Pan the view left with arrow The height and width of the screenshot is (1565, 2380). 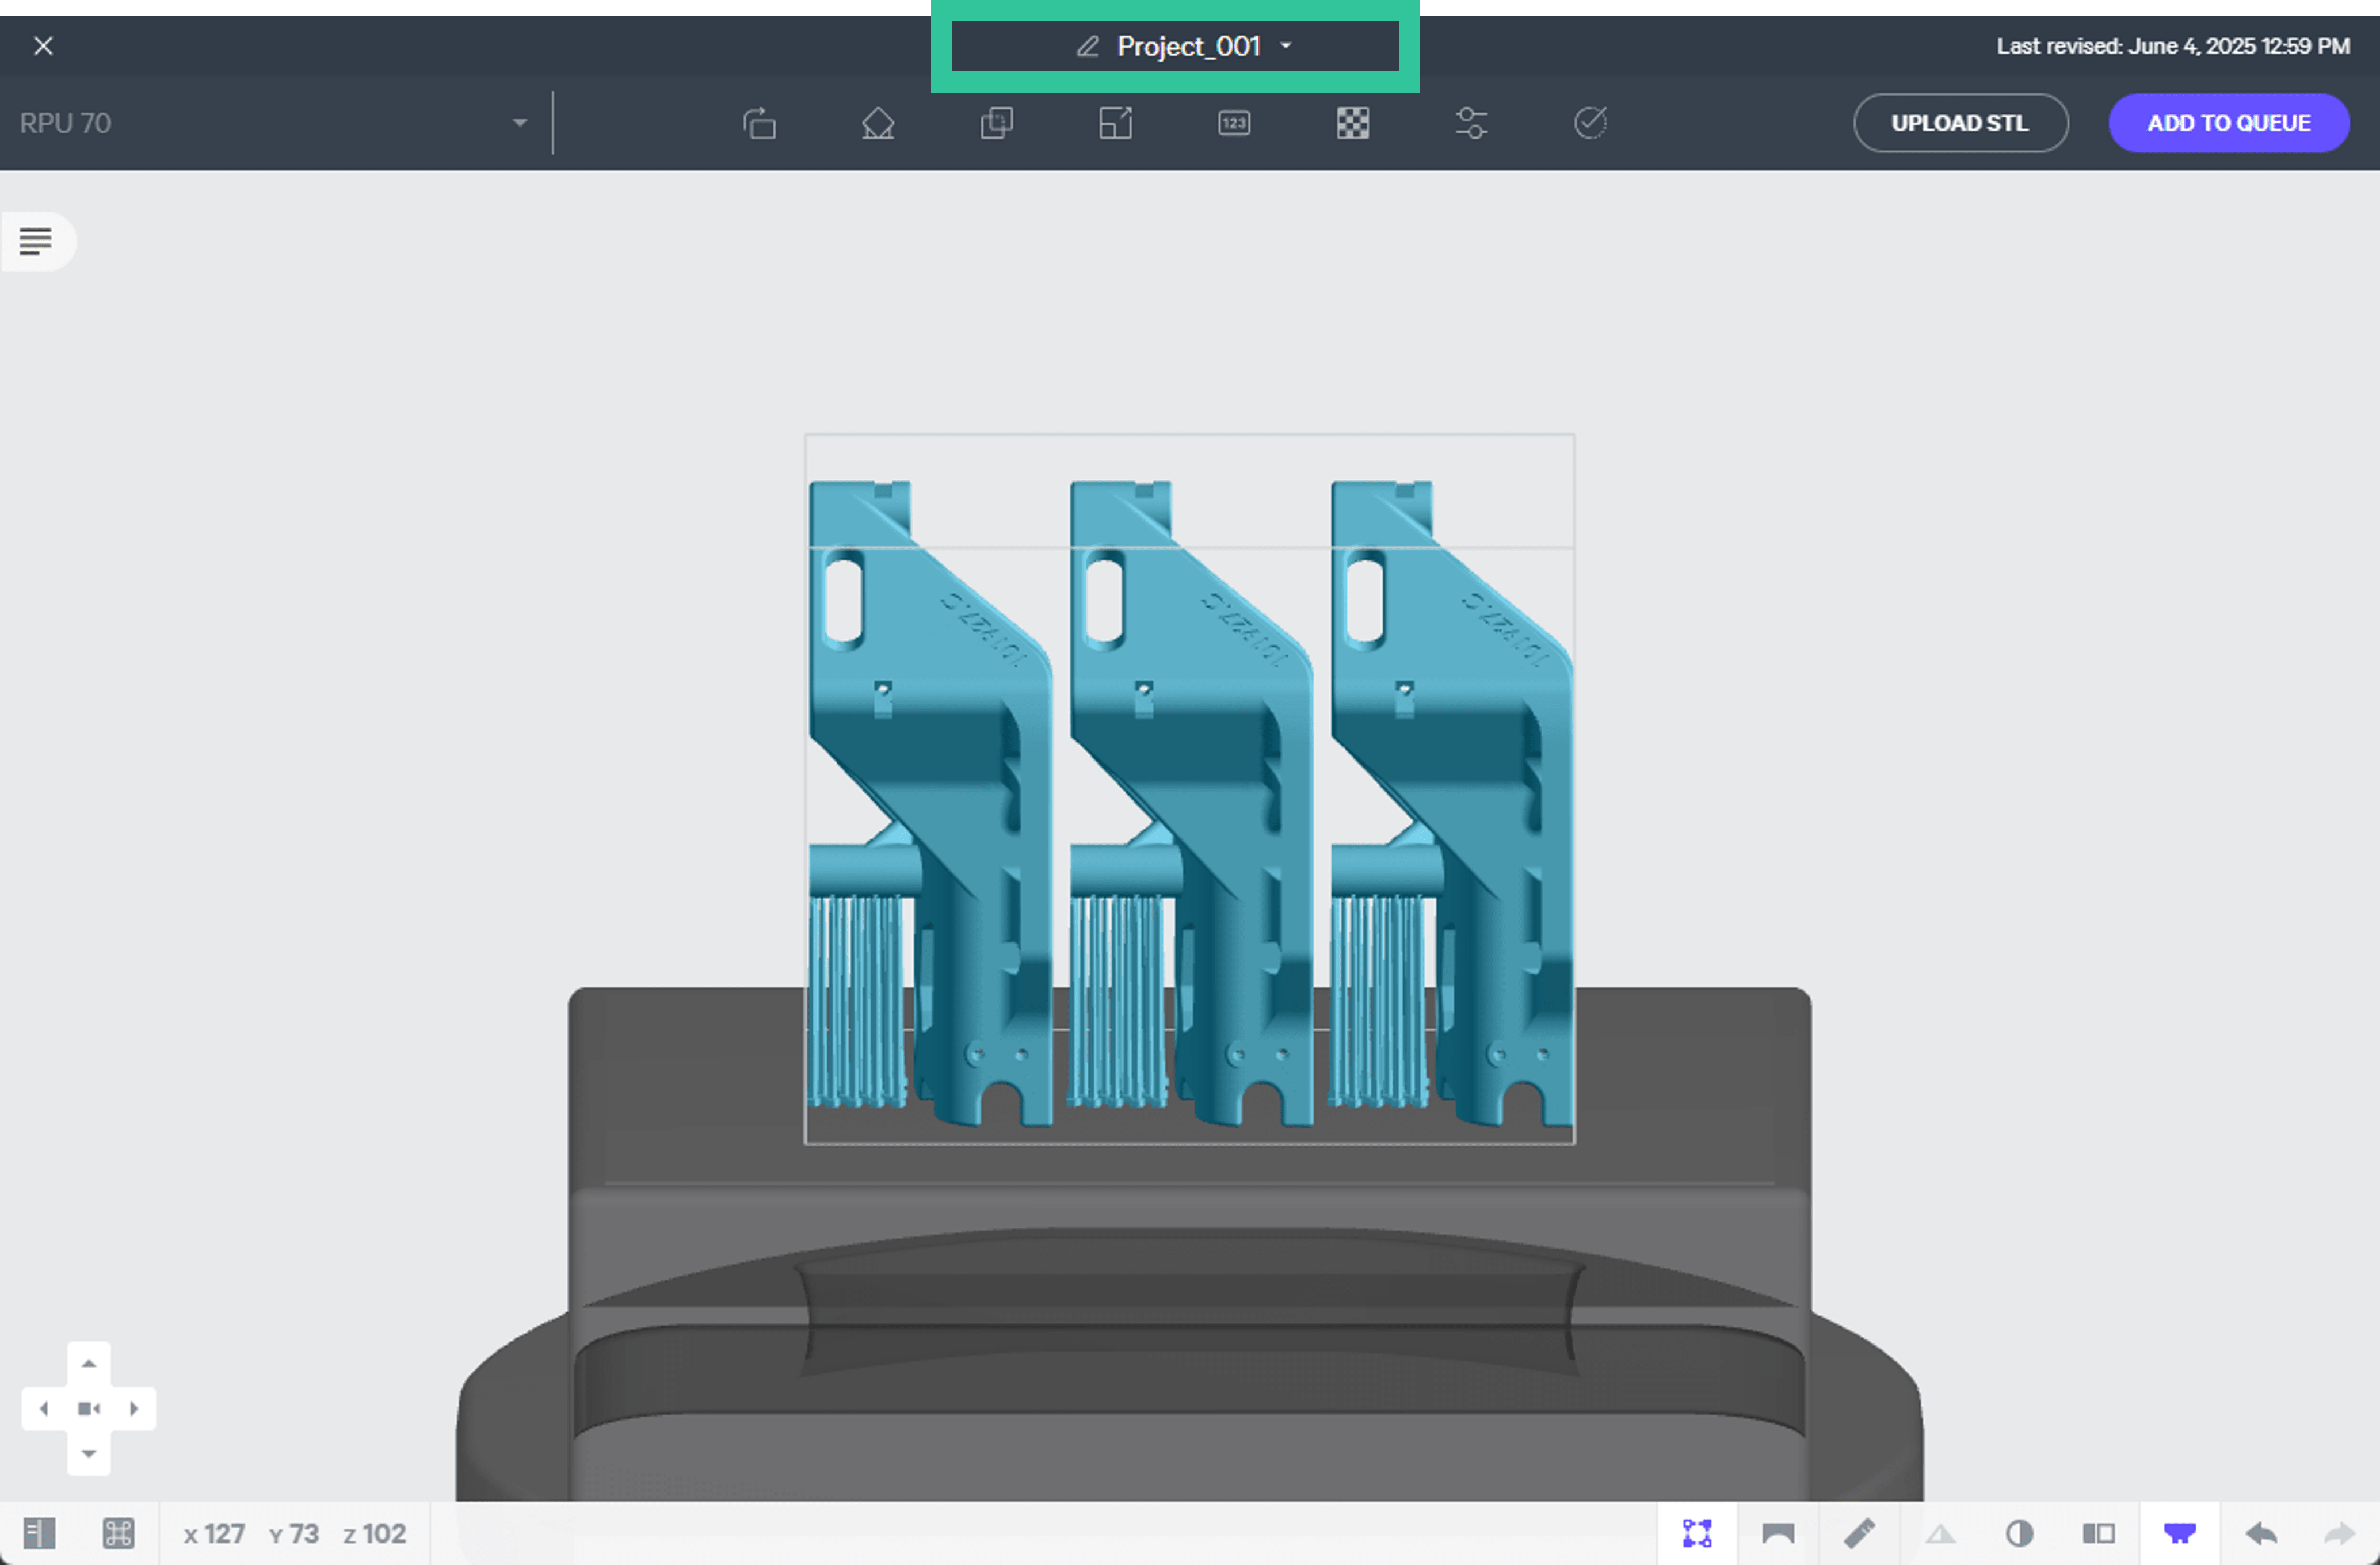[x=44, y=1408]
